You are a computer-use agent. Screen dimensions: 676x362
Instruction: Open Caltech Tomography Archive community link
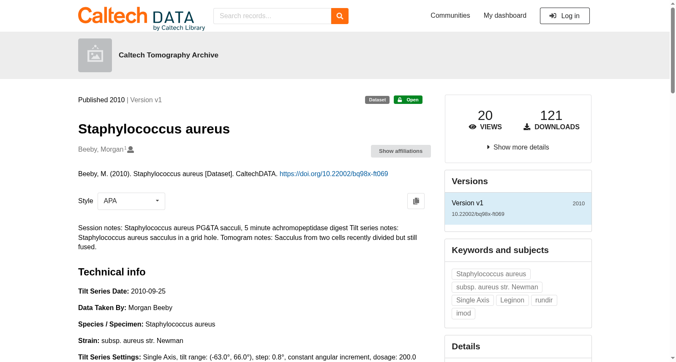169,55
